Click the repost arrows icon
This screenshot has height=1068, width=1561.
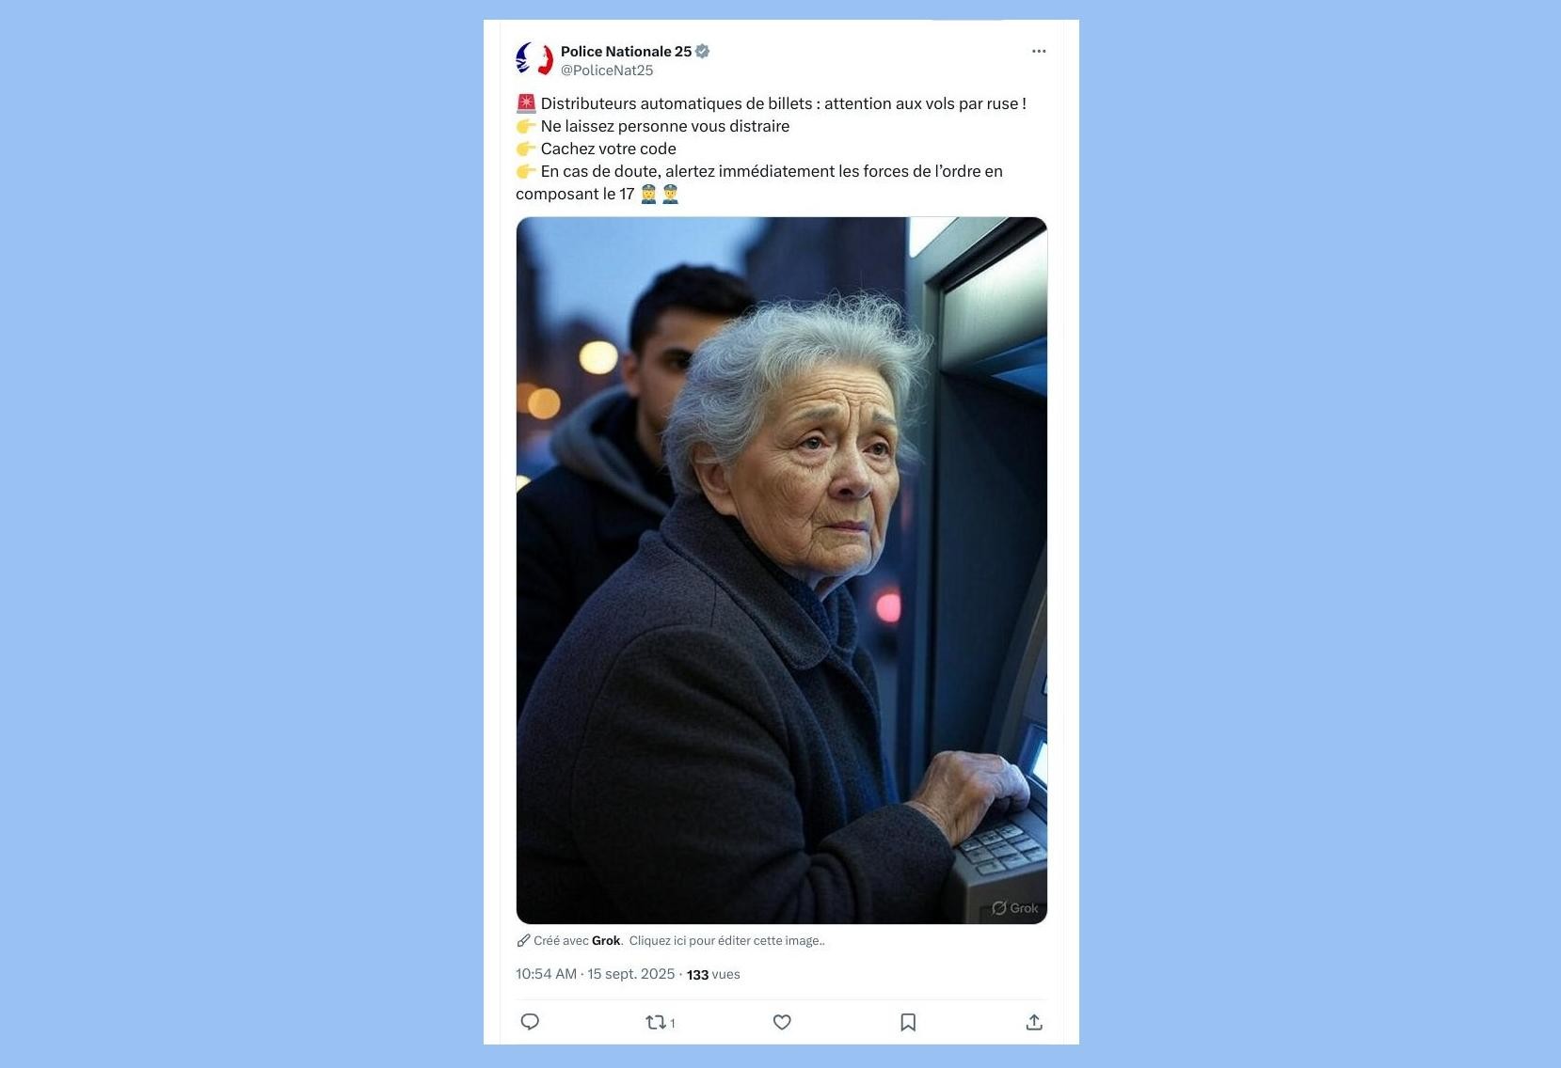pos(655,1022)
